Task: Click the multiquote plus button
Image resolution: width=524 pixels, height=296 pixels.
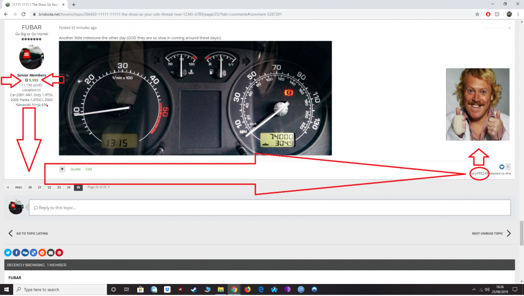Action: pyautogui.click(x=62, y=169)
